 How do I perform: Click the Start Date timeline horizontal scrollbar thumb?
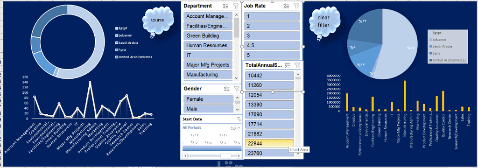pos(226,155)
